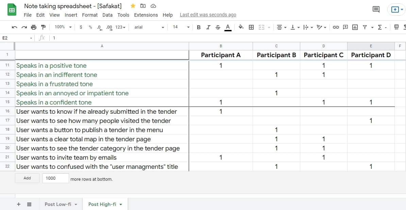
Task: Star this spreadsheet
Action: pos(133,6)
